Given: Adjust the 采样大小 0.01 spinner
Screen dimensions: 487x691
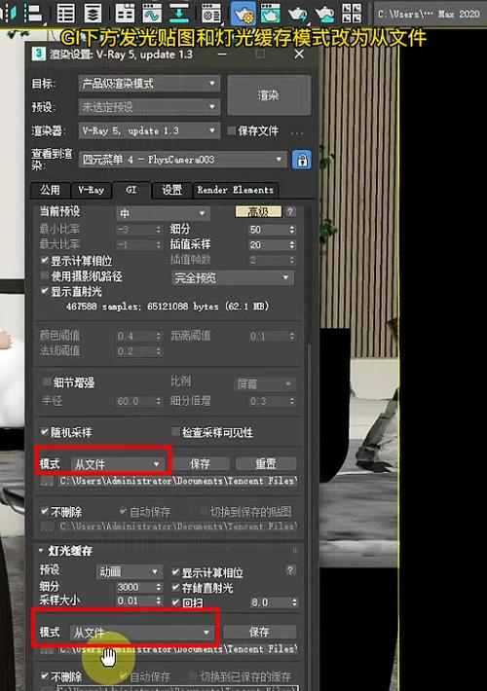Looking at the screenshot, I should 159,600.
